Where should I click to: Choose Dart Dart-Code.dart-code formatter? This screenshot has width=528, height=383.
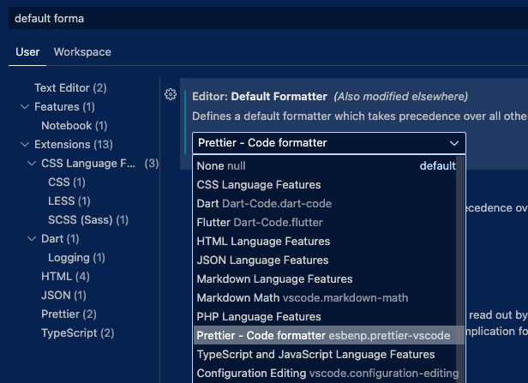click(325, 203)
